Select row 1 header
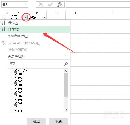The height and width of the screenshot is (125, 130). click(4, 17)
